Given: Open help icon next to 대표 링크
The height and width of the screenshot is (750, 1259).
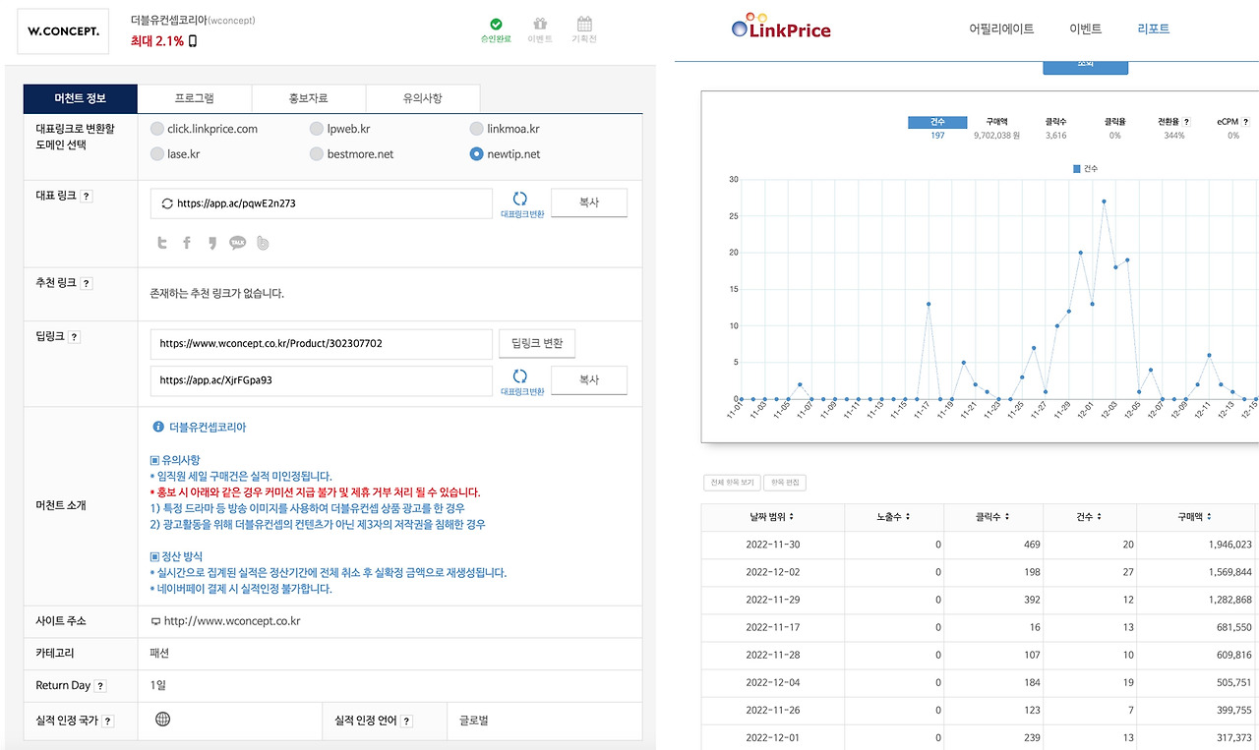Looking at the screenshot, I should click(86, 197).
